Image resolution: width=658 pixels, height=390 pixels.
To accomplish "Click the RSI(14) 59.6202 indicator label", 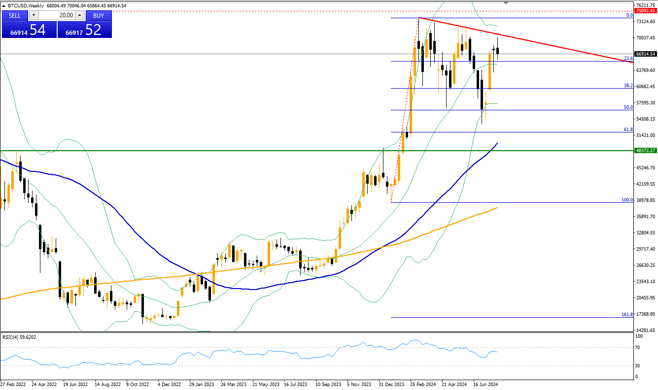I will (19, 337).
